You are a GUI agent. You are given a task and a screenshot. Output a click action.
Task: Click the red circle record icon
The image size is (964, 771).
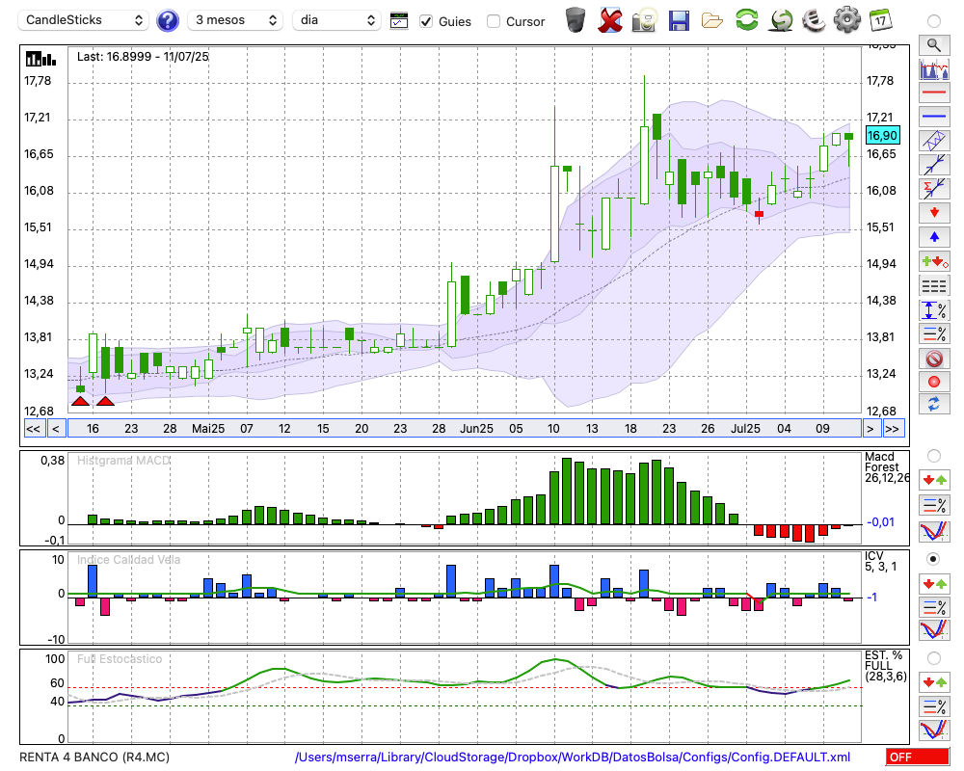(934, 382)
